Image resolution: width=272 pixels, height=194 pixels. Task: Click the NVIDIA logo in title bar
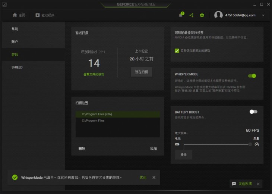click(x=4, y=4)
